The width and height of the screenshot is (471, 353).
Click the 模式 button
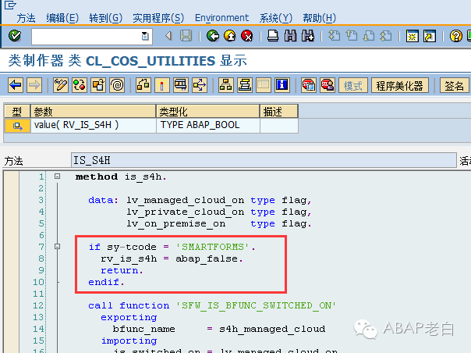[x=353, y=85]
